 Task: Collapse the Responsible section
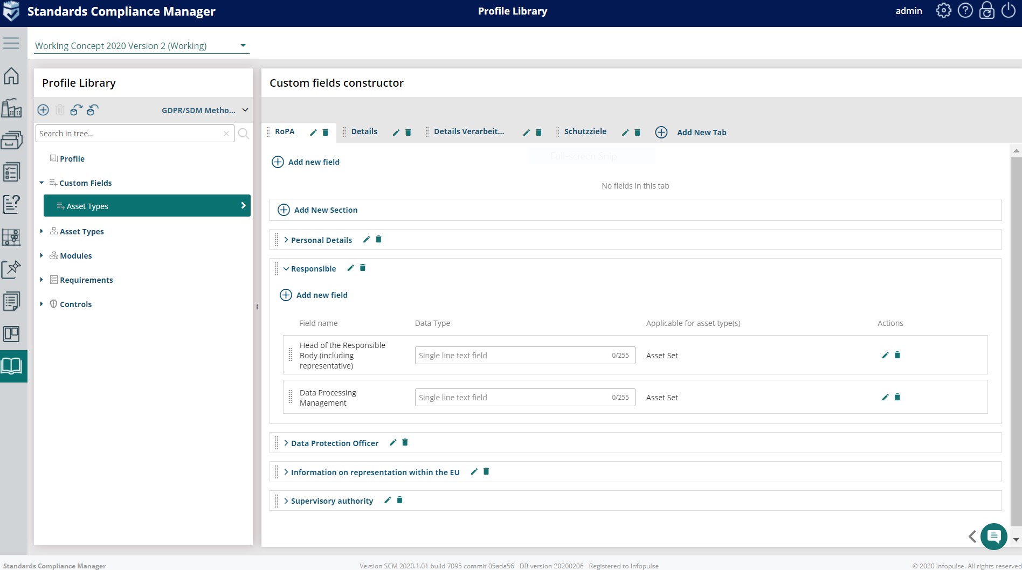pos(286,269)
